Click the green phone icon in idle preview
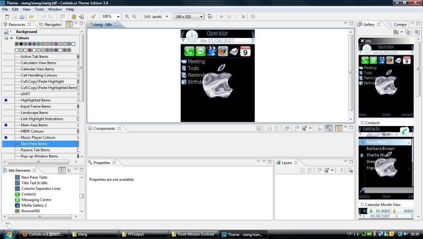The height and width of the screenshot is (239, 423). [189, 51]
